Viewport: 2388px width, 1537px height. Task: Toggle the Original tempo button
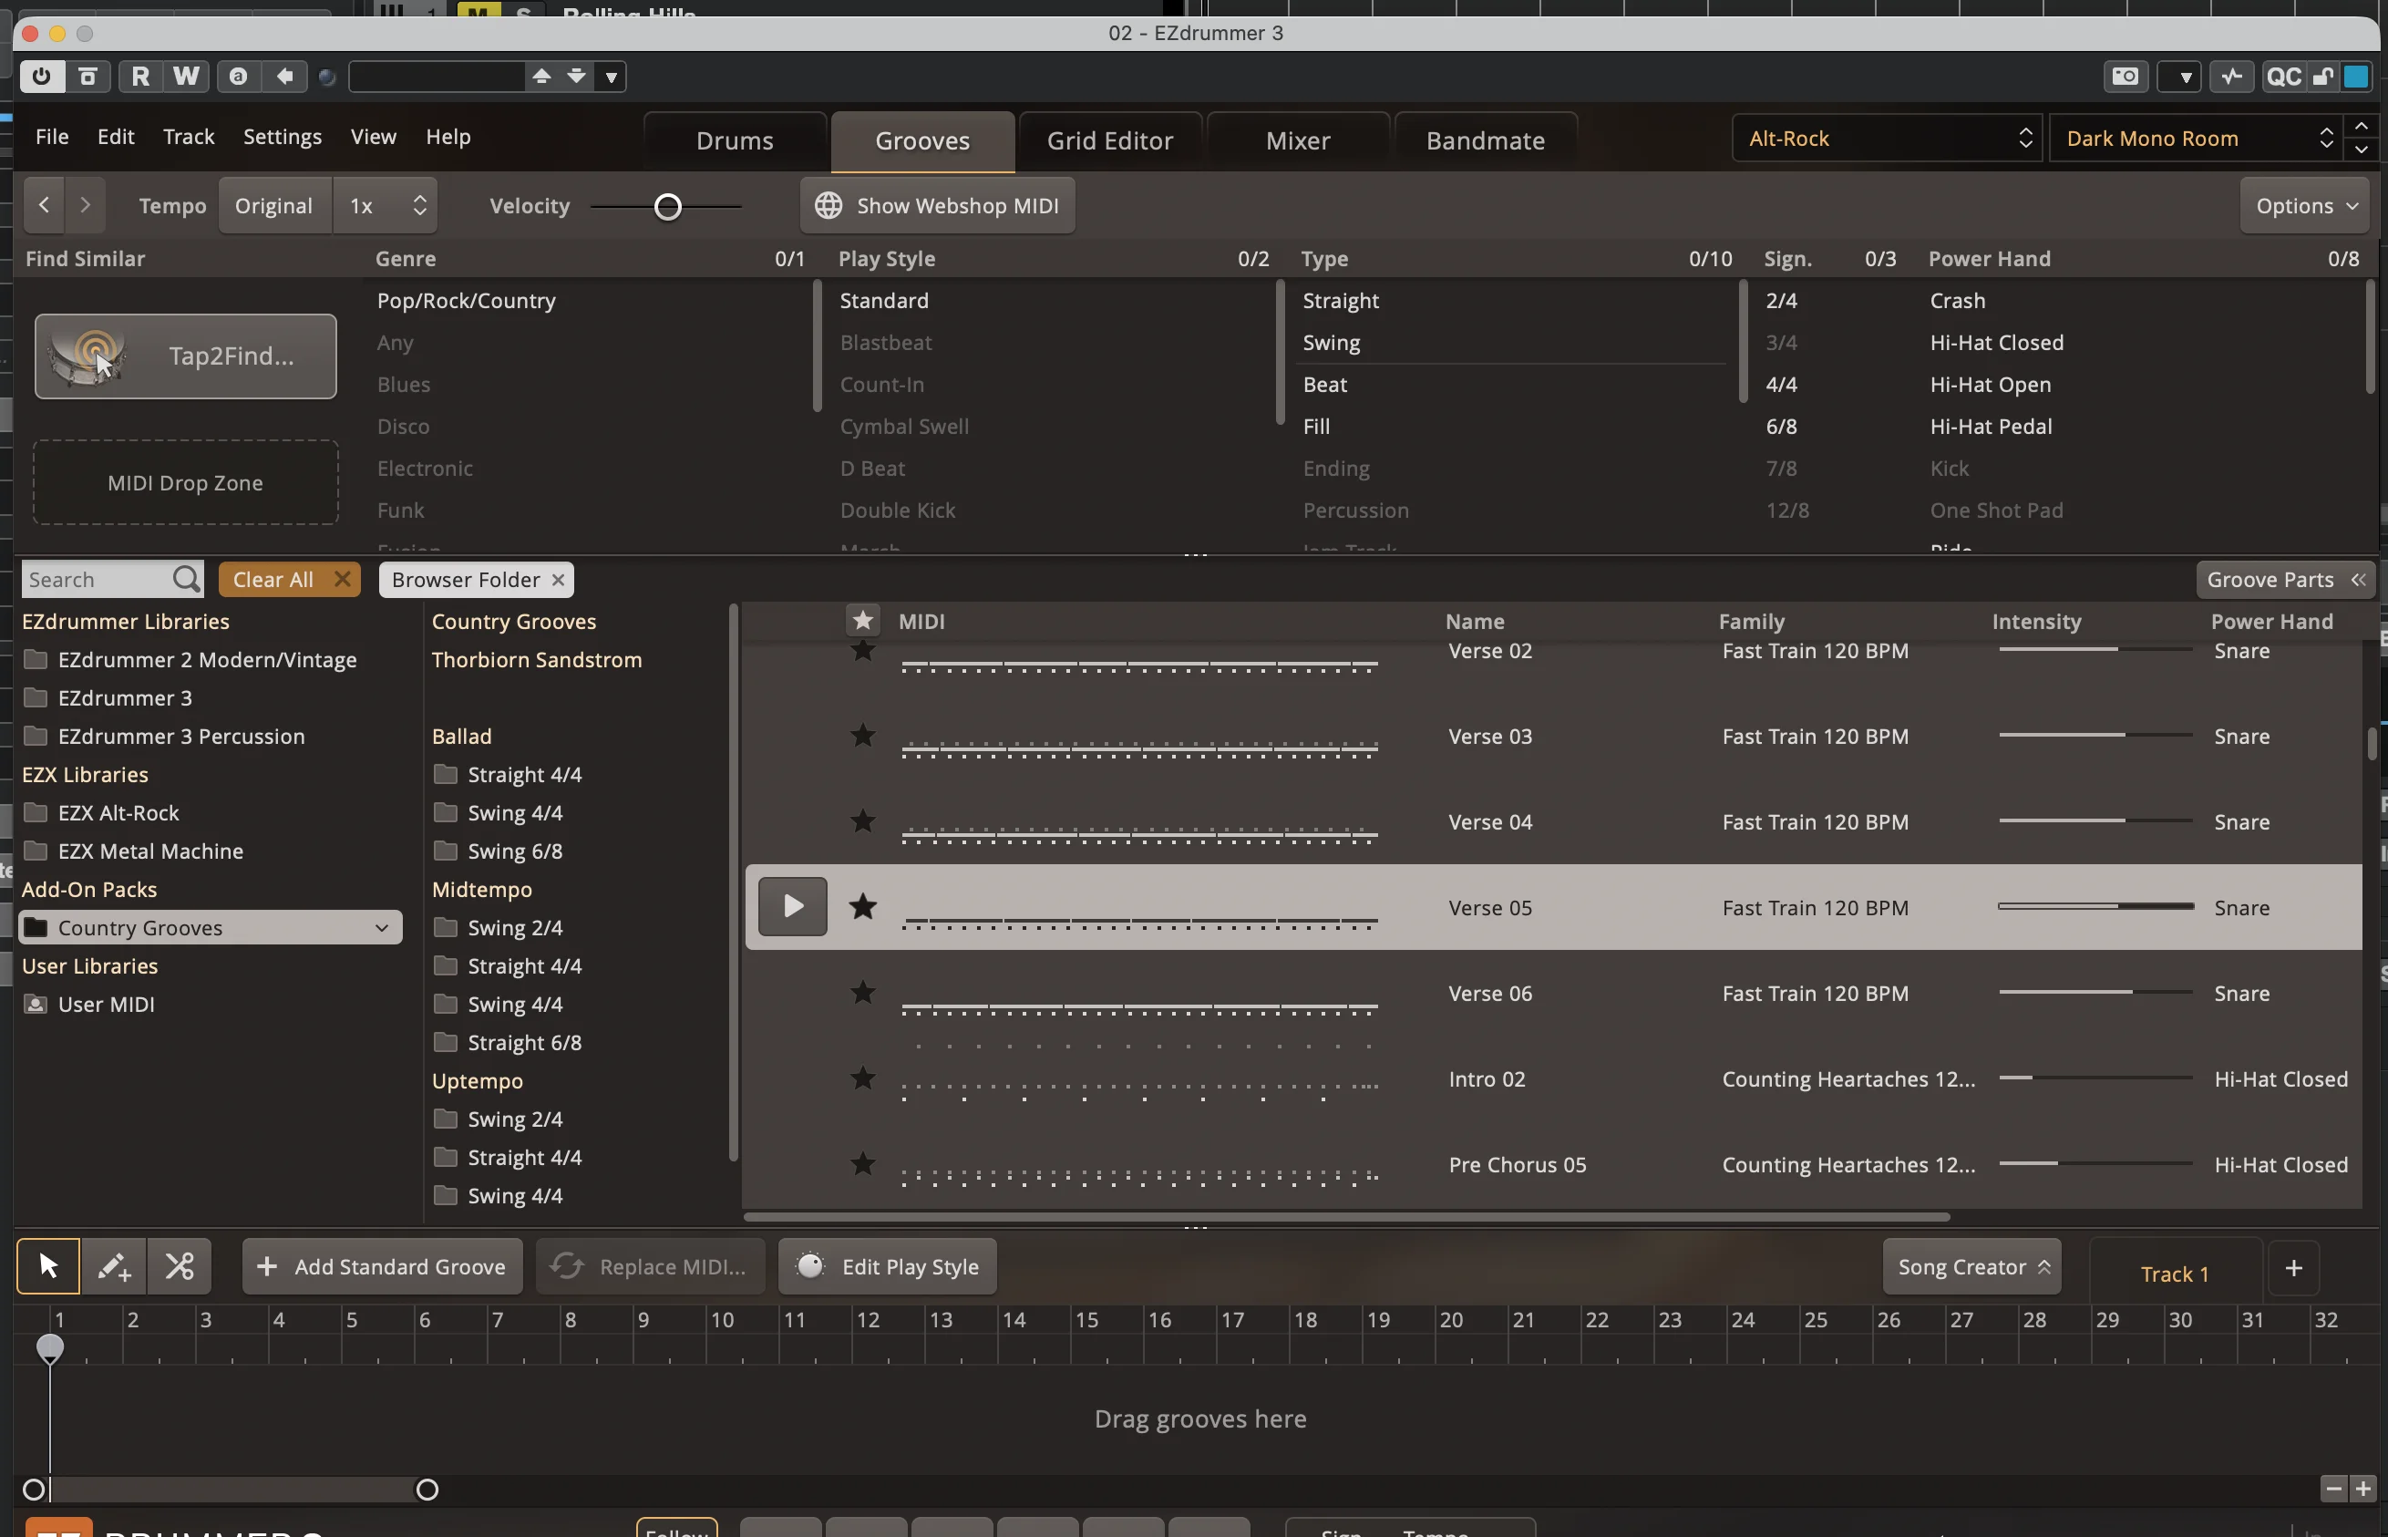(274, 204)
